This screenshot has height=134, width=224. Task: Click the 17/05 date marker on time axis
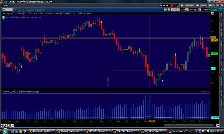click(152, 121)
